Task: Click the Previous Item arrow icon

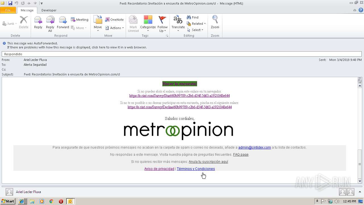Action: pyautogui.click(x=29, y=3)
